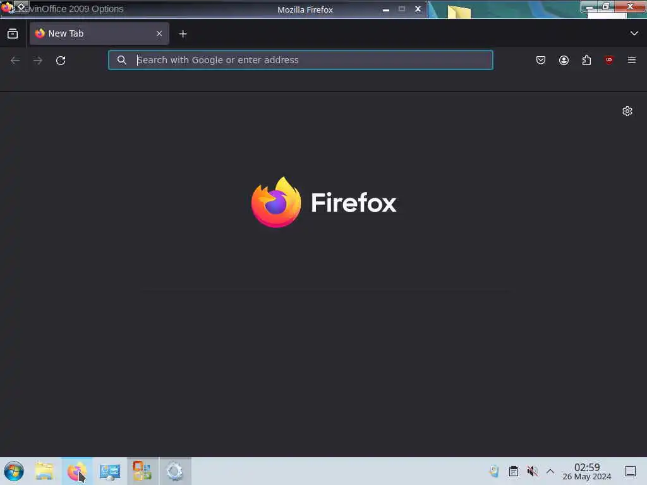Open the Firefox account menu
The width and height of the screenshot is (647, 485).
(564, 60)
